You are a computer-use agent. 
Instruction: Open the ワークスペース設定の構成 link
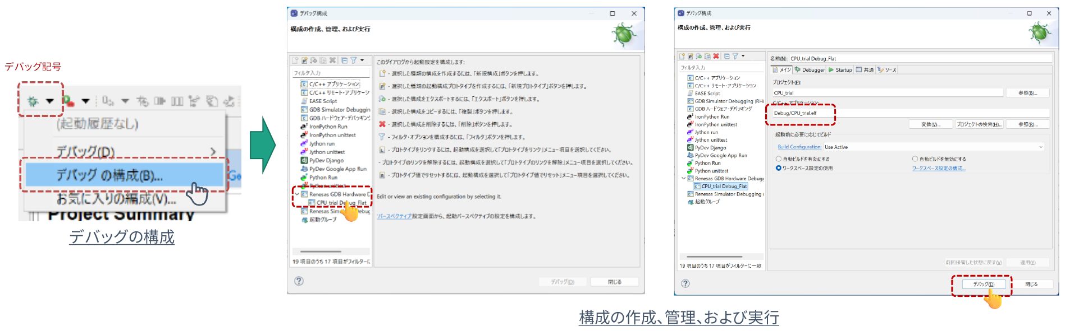pos(938,168)
